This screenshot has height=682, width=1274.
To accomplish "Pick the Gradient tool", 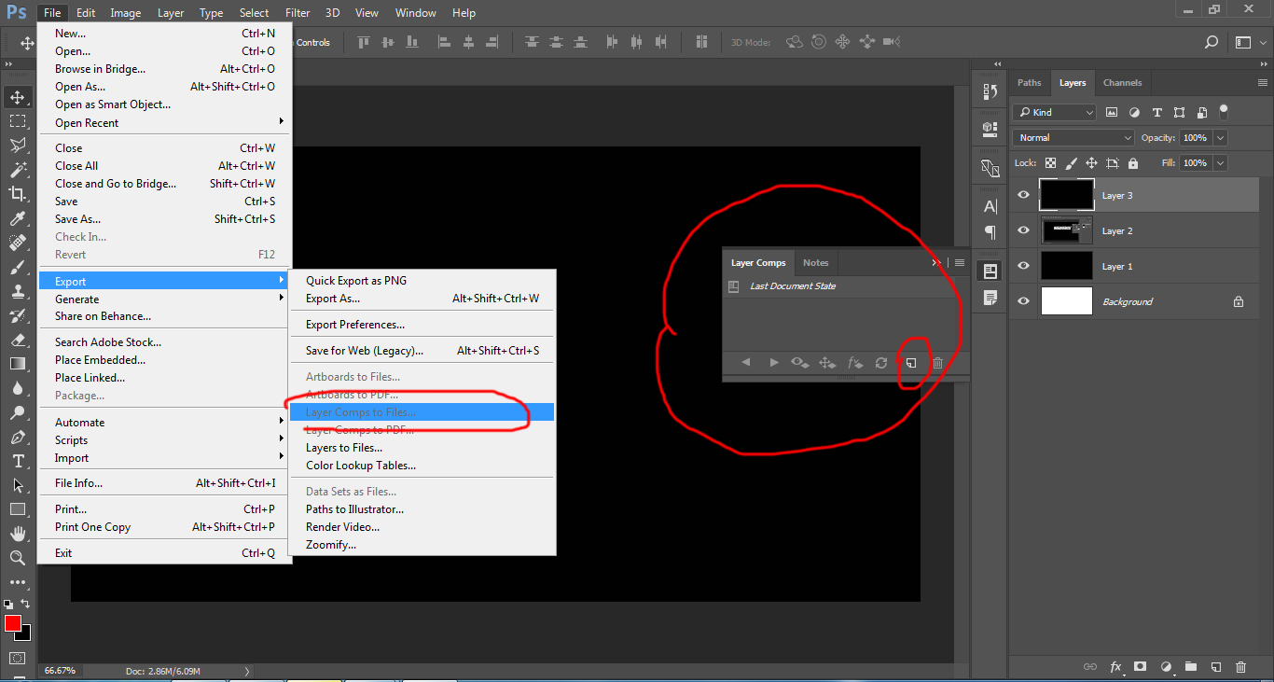I will pyautogui.click(x=18, y=364).
